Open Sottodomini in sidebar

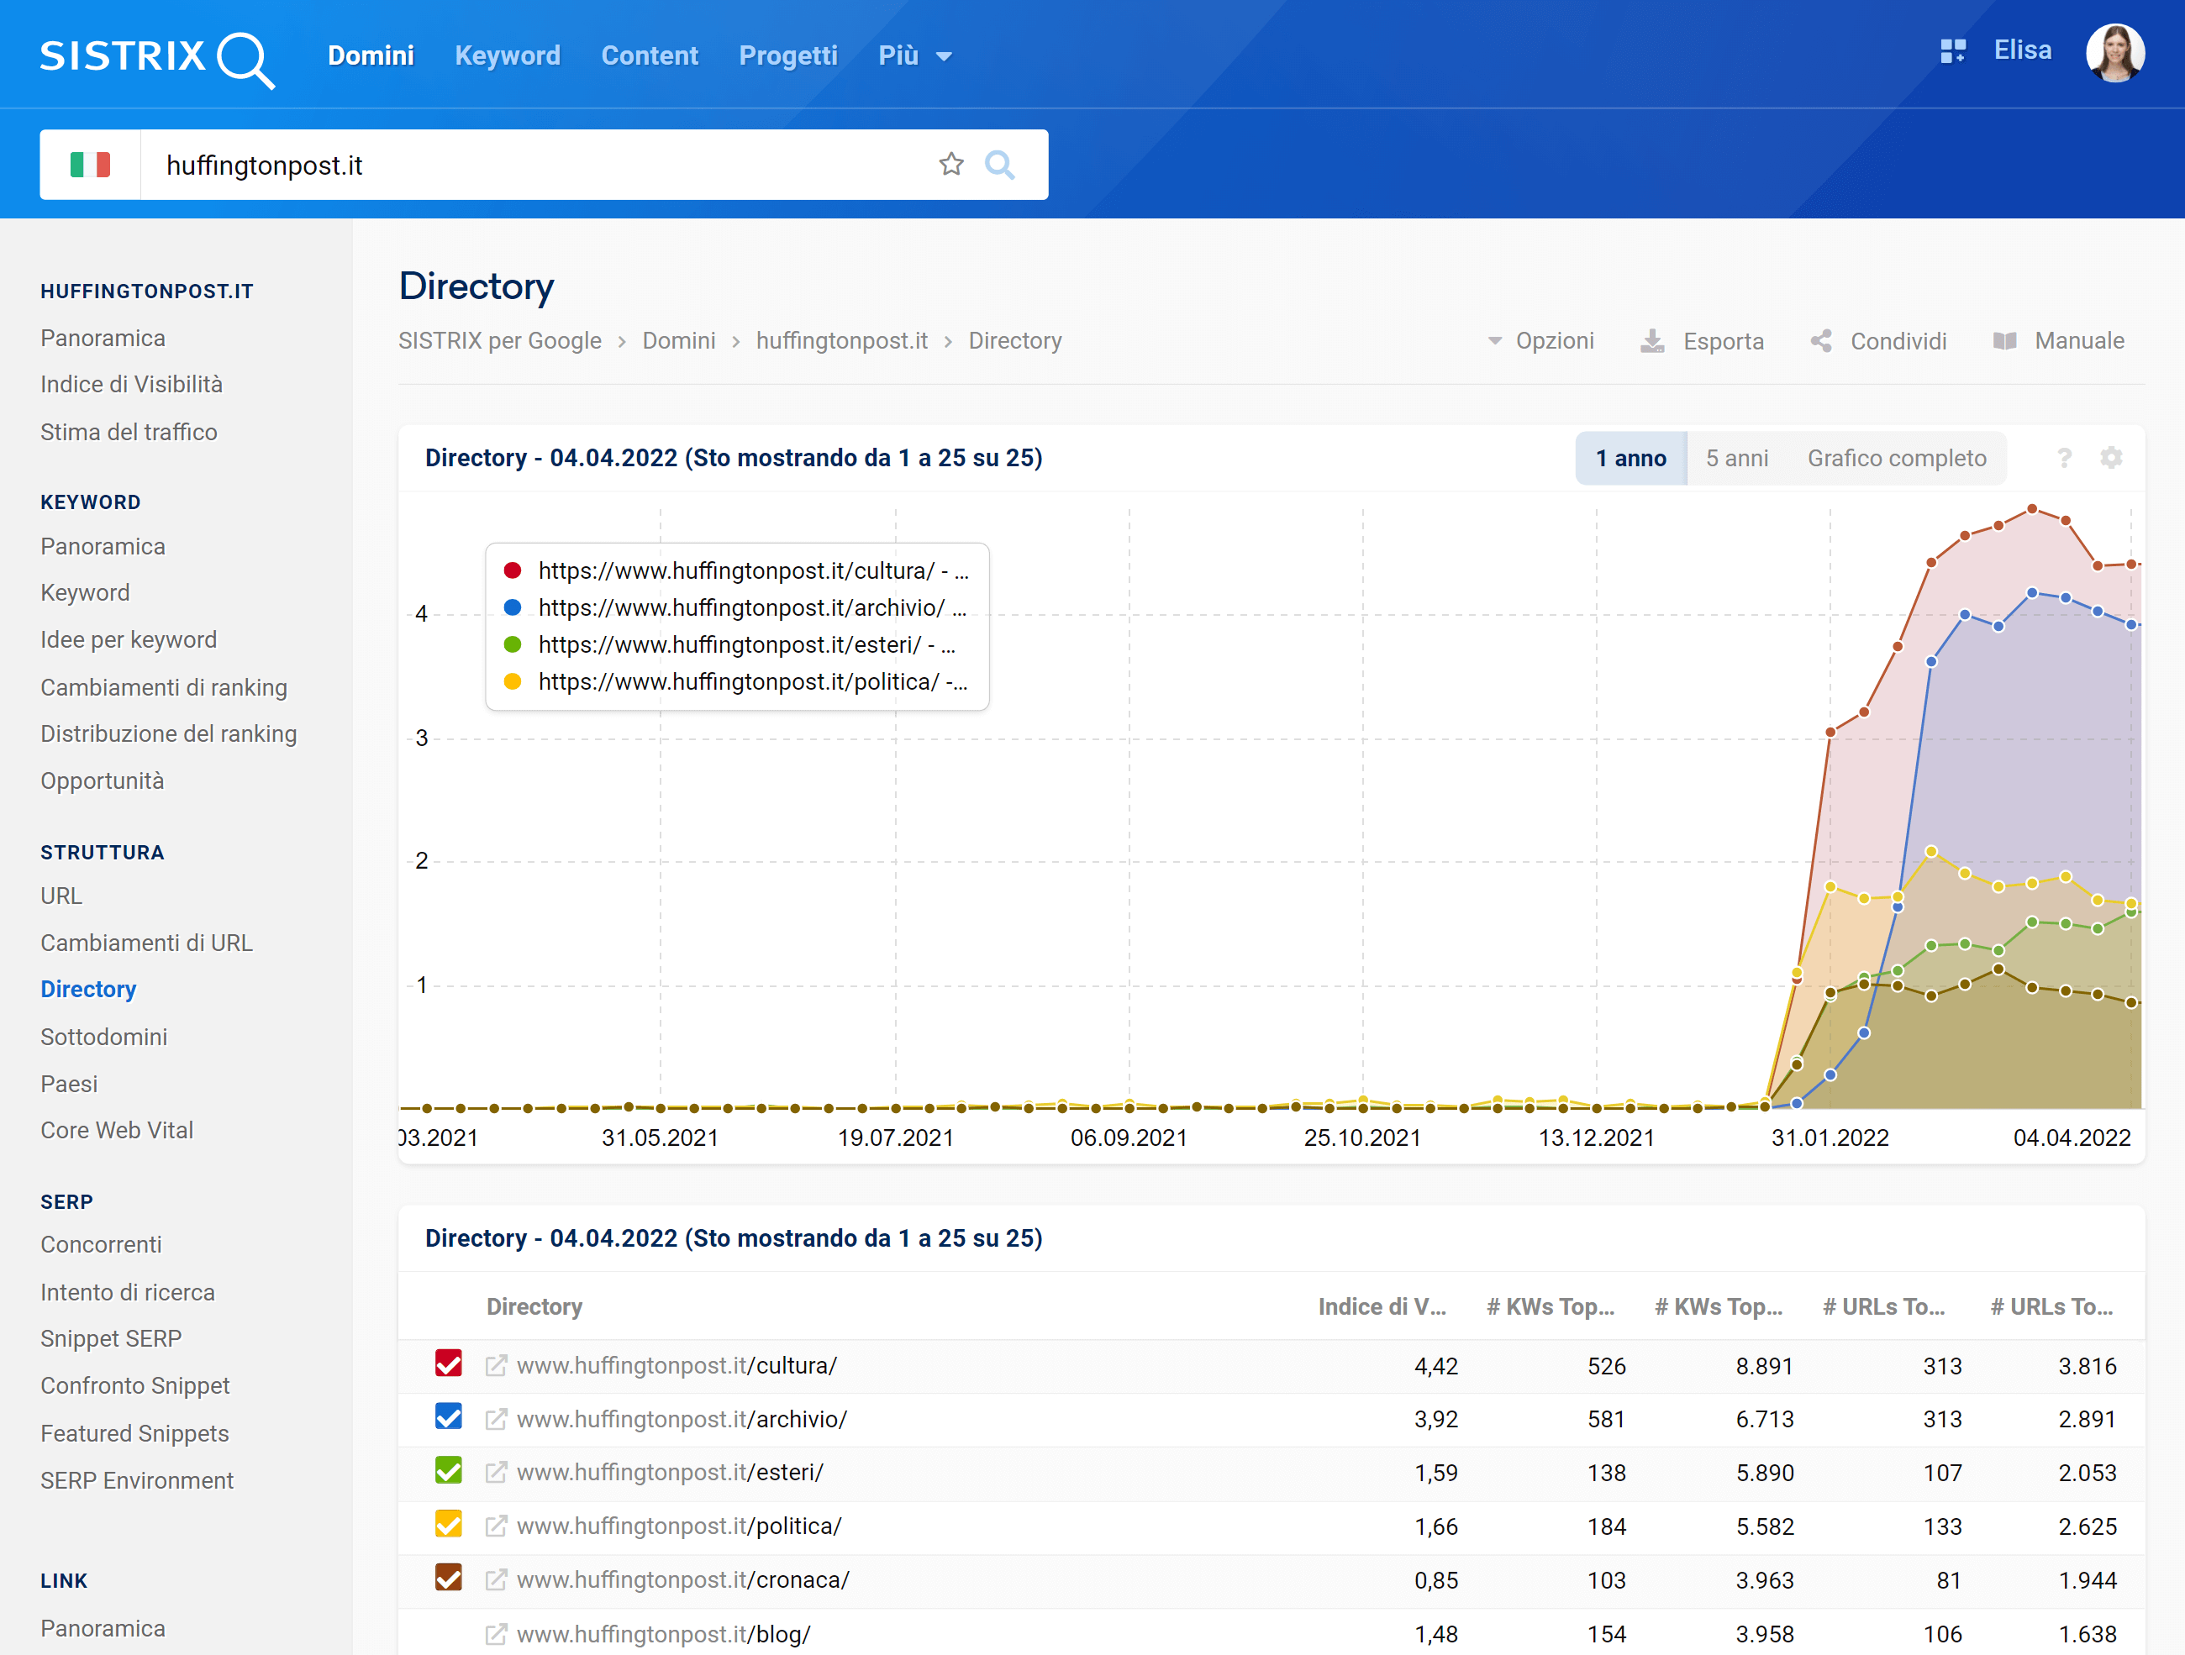[x=103, y=1037]
